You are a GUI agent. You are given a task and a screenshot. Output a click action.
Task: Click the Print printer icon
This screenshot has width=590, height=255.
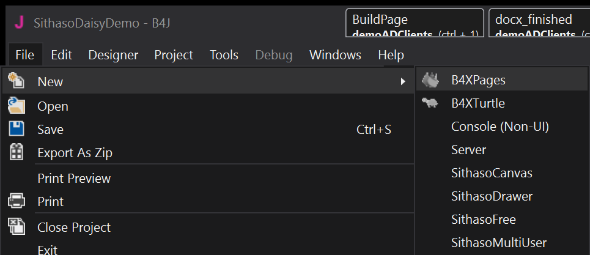[x=17, y=201]
